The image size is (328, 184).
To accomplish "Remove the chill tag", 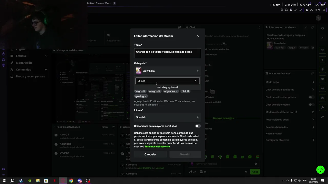I will pos(188,91).
